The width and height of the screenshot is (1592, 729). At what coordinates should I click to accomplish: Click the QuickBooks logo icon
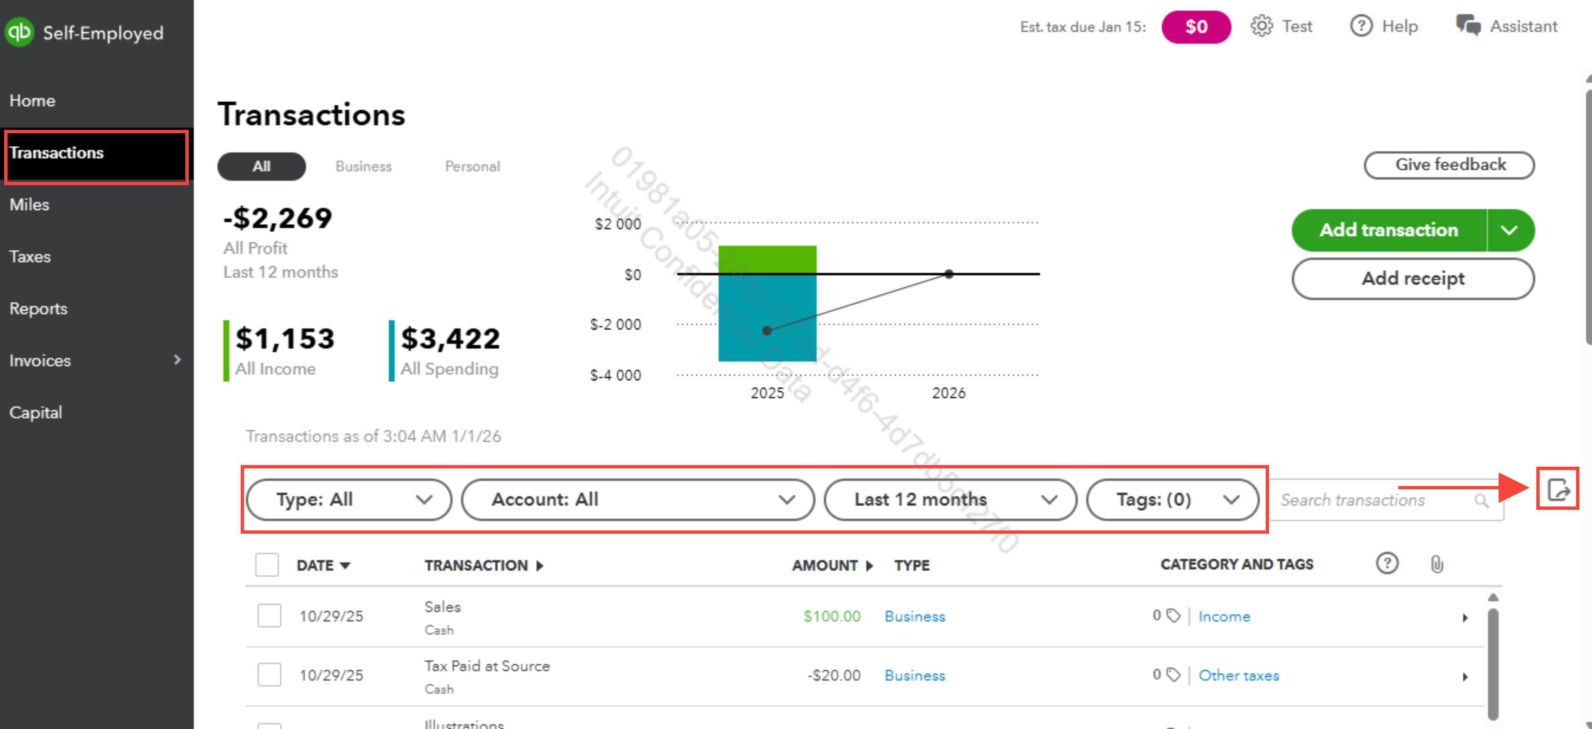20,31
